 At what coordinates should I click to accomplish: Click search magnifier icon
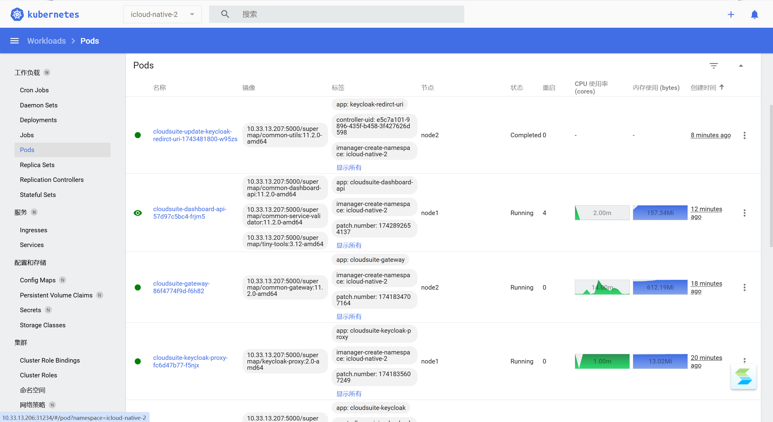pyautogui.click(x=225, y=14)
